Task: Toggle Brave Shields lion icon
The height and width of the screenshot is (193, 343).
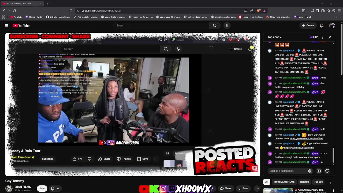Action: coord(258,11)
